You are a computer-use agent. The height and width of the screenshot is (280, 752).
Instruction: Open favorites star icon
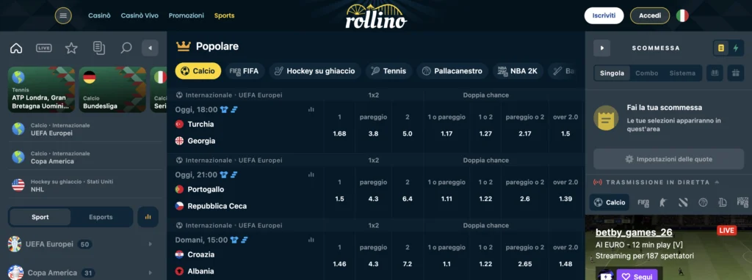click(x=71, y=48)
